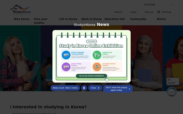Screen dimensions: 183x114
Task: Click the Study in Korea Online Exhibition title
Action: [x=91, y=46]
